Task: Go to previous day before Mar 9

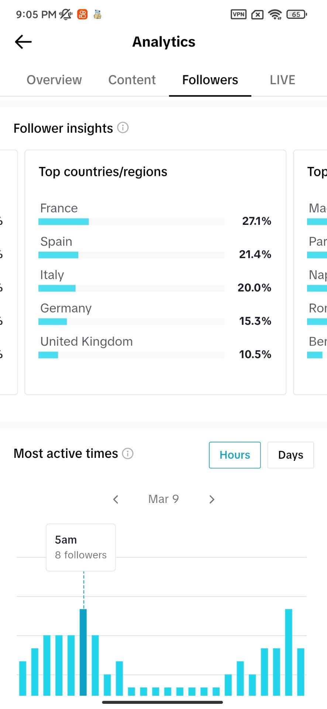Action: (116, 499)
